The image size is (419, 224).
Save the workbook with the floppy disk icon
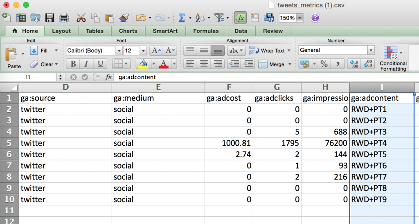point(50,18)
